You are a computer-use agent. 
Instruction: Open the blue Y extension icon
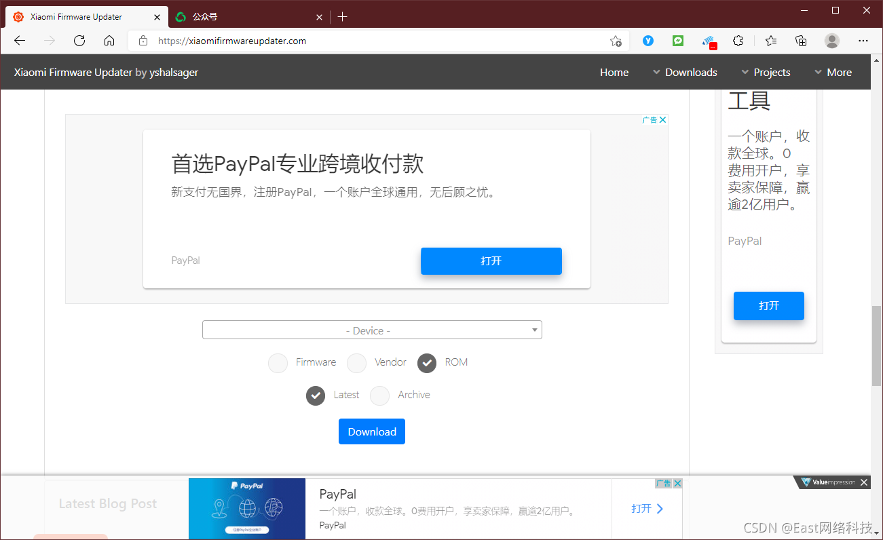coord(648,41)
